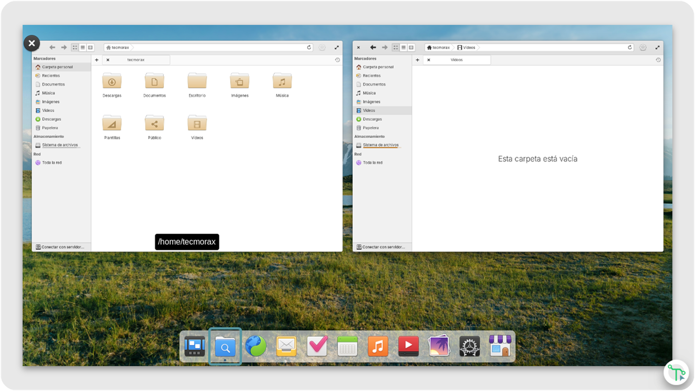695x391 pixels.
Task: Open the AppCenter store icon in the dock
Action: [x=500, y=346]
